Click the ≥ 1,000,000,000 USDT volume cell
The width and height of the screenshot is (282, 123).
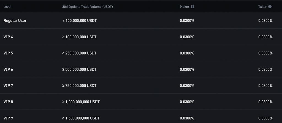(x=81, y=102)
